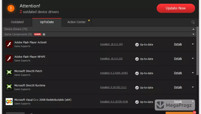Click the Device Drivers (75) header label
The image size is (201, 114).
point(16,29)
